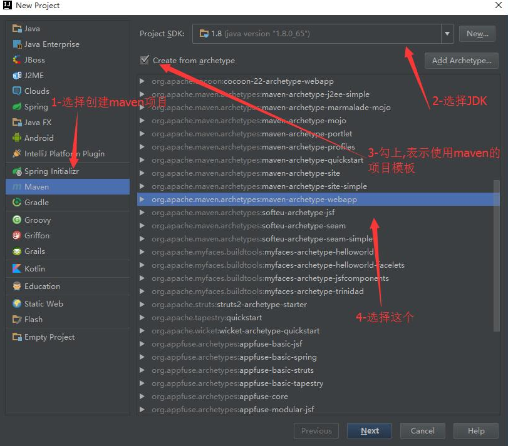Select appfuse-modular-jsf row

pyautogui.click(x=318, y=410)
